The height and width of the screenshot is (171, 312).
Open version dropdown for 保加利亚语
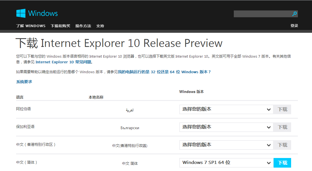click(226, 127)
